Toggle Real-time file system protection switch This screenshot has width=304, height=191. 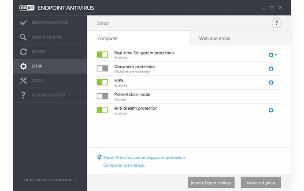(102, 55)
